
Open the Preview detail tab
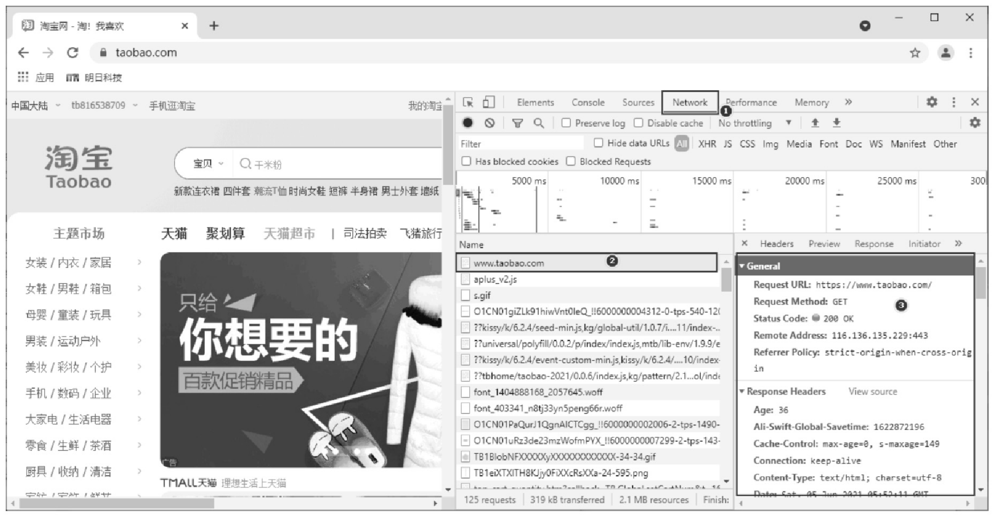coord(824,243)
